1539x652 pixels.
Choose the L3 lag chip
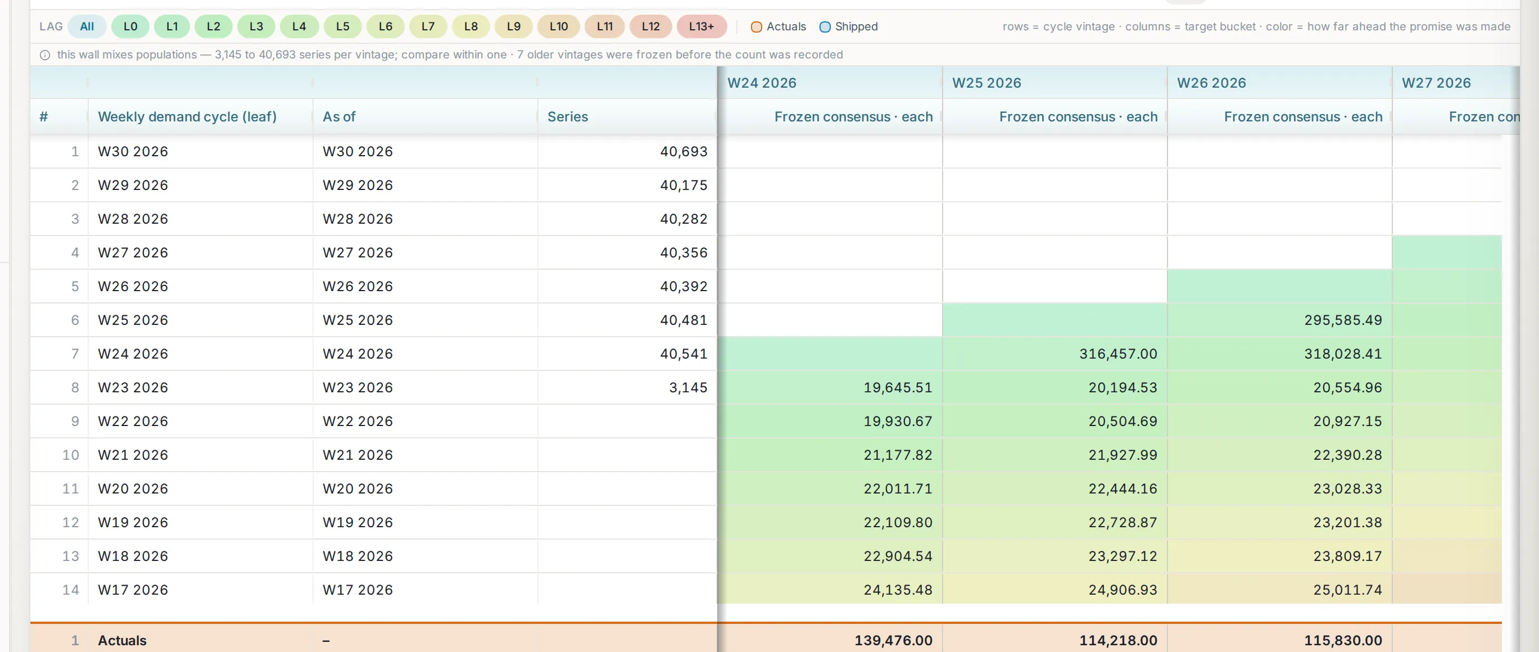[256, 26]
